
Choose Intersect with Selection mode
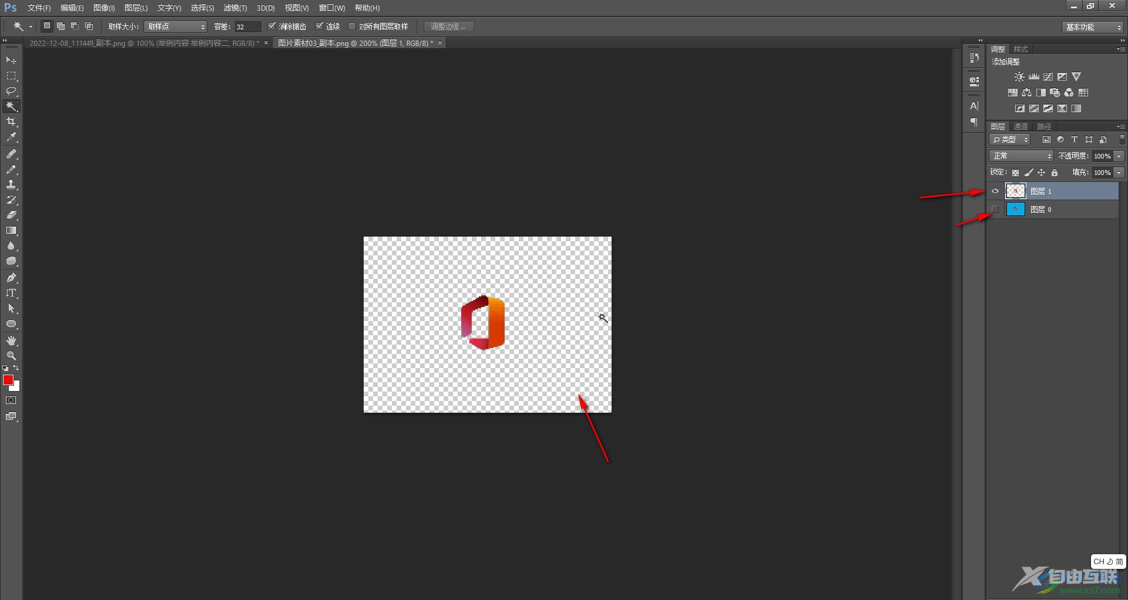(89, 26)
